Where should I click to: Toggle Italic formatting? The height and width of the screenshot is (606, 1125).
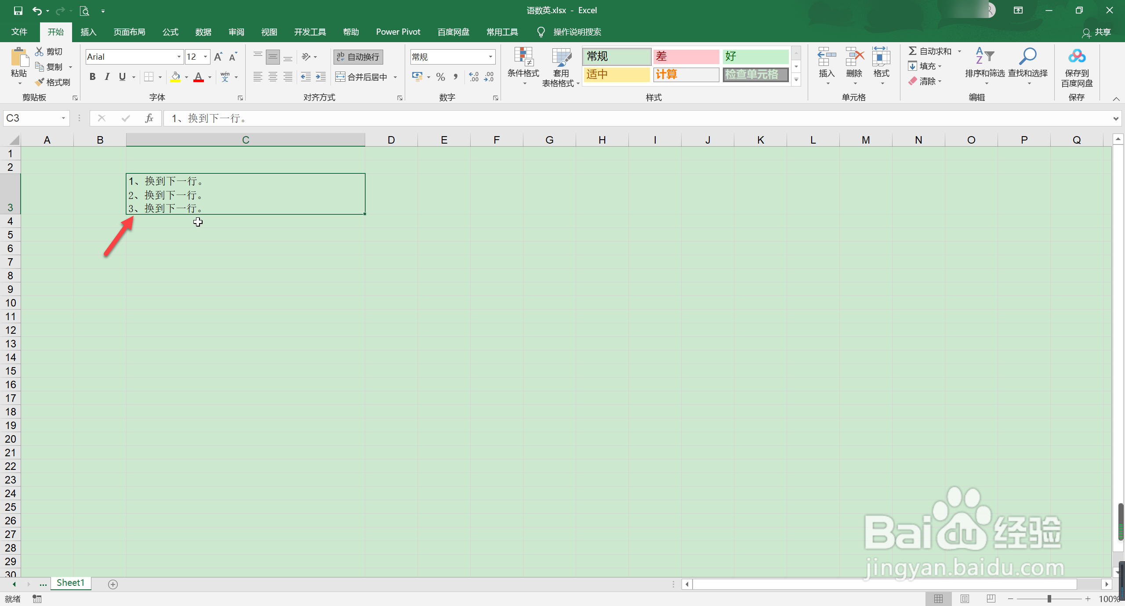(x=107, y=77)
